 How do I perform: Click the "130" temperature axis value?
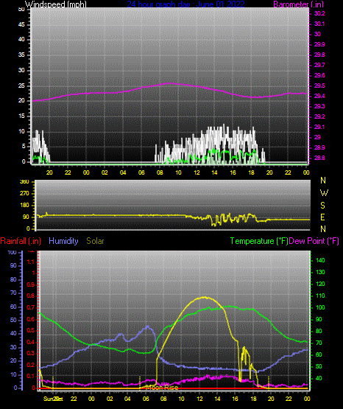pos(320,273)
